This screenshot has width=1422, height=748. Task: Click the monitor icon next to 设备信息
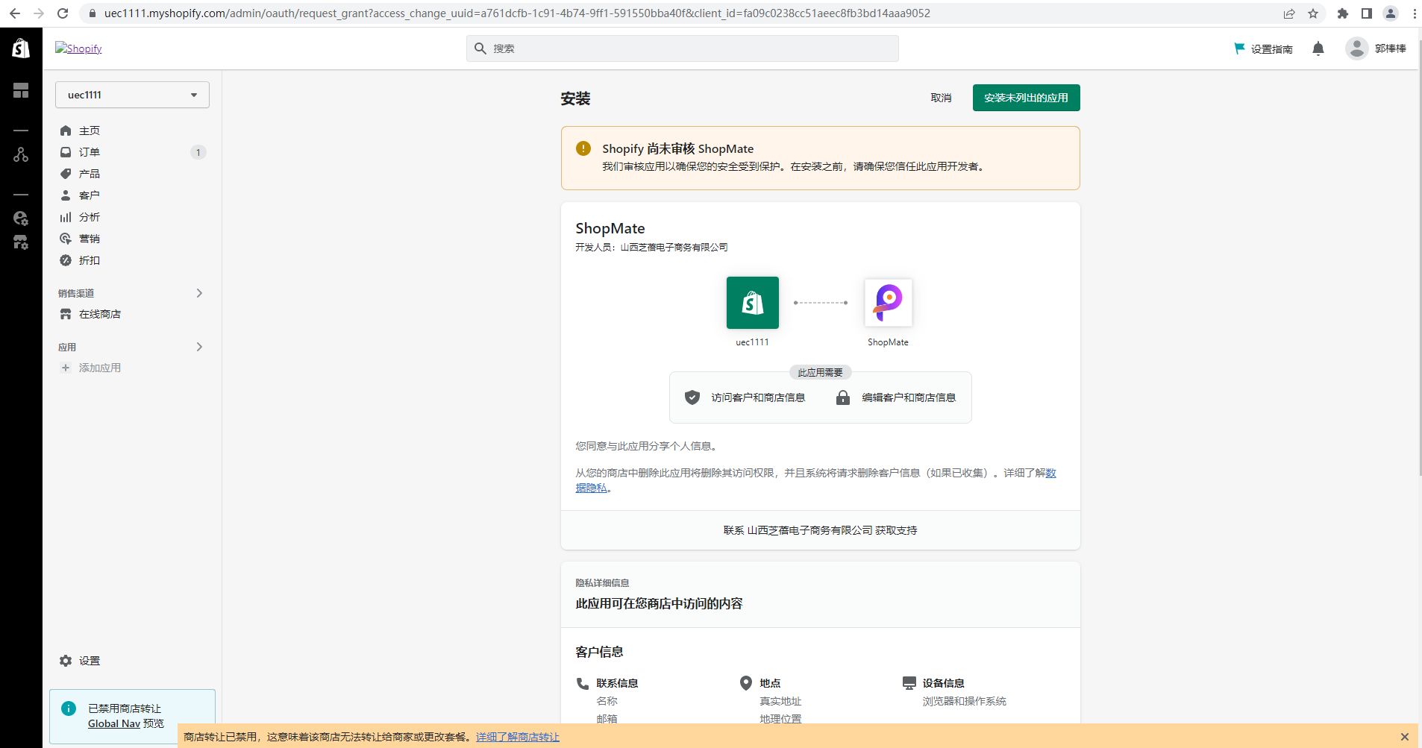coord(909,683)
